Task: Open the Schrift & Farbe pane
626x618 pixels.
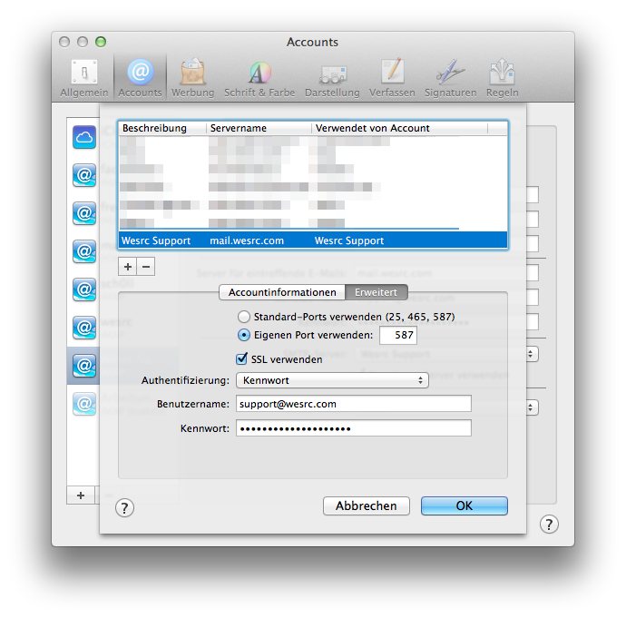Action: 259,78
